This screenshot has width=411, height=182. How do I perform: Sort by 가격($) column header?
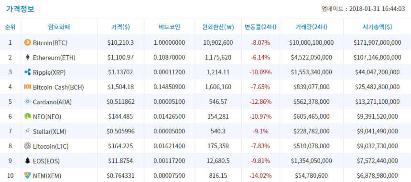(120, 27)
